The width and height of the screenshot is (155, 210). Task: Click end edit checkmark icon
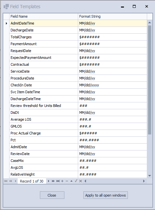click(x=76, y=181)
